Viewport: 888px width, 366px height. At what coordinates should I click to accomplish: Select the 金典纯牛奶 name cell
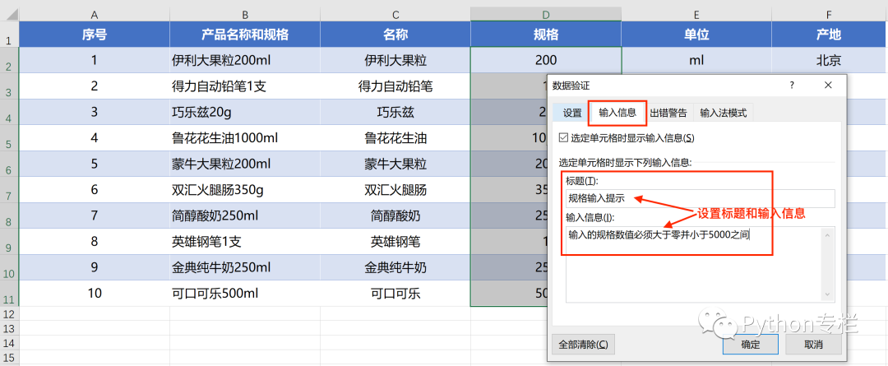tap(395, 267)
